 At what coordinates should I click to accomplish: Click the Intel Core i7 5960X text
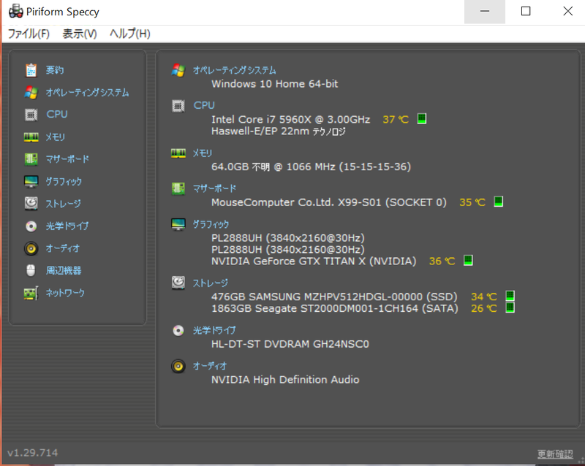point(290,119)
